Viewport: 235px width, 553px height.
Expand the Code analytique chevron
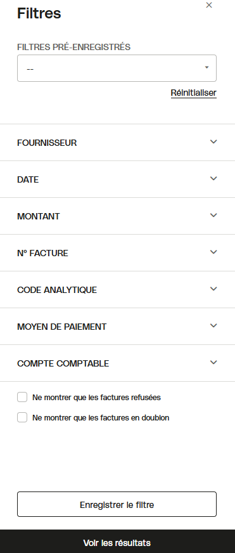[213, 289]
